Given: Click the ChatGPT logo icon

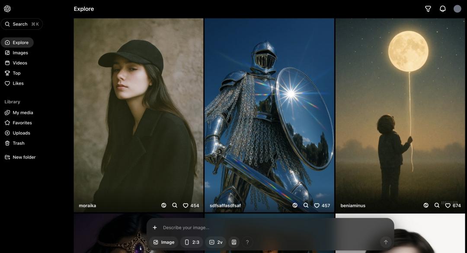Looking at the screenshot, I should pyautogui.click(x=7, y=9).
